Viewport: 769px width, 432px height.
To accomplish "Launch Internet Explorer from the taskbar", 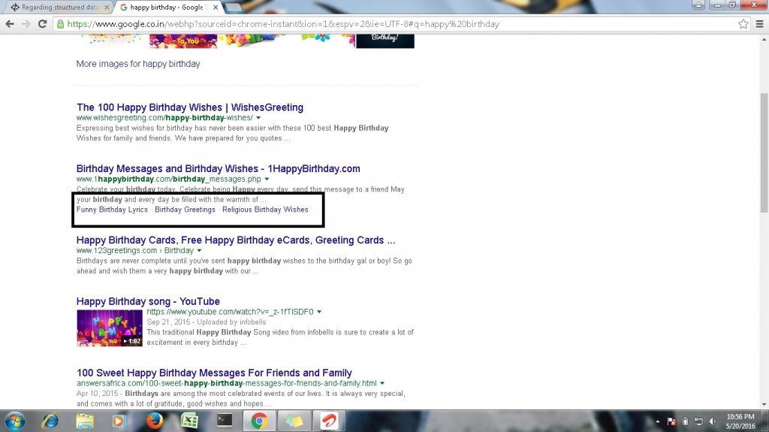I will coord(50,421).
